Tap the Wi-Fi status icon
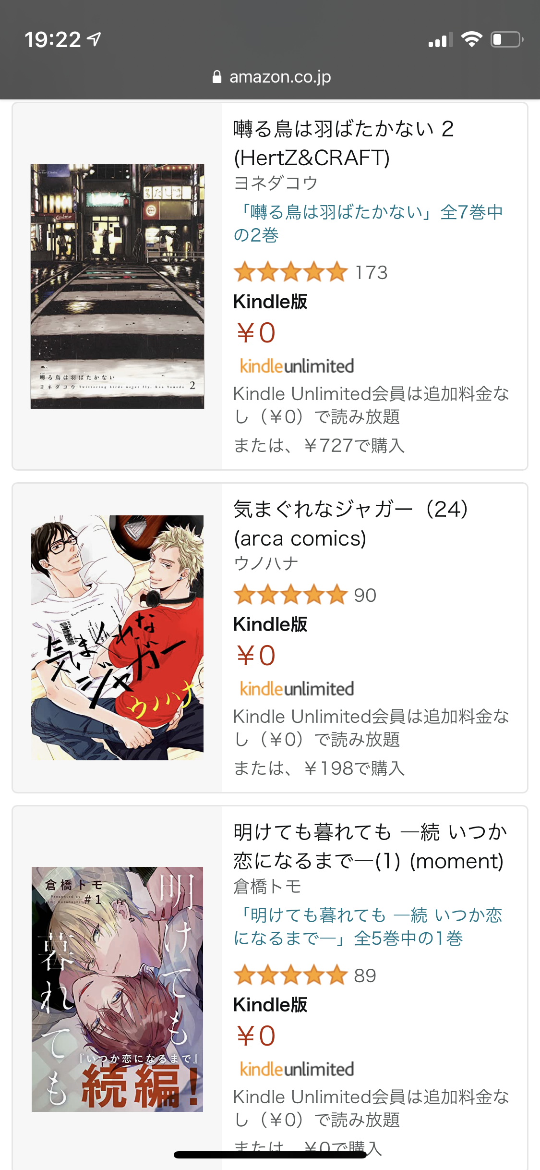 (x=472, y=39)
